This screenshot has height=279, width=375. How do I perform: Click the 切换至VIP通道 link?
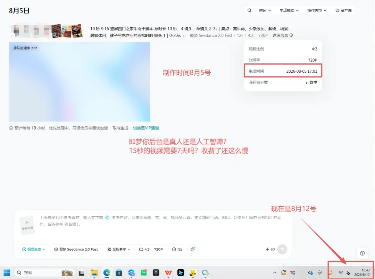[146, 128]
